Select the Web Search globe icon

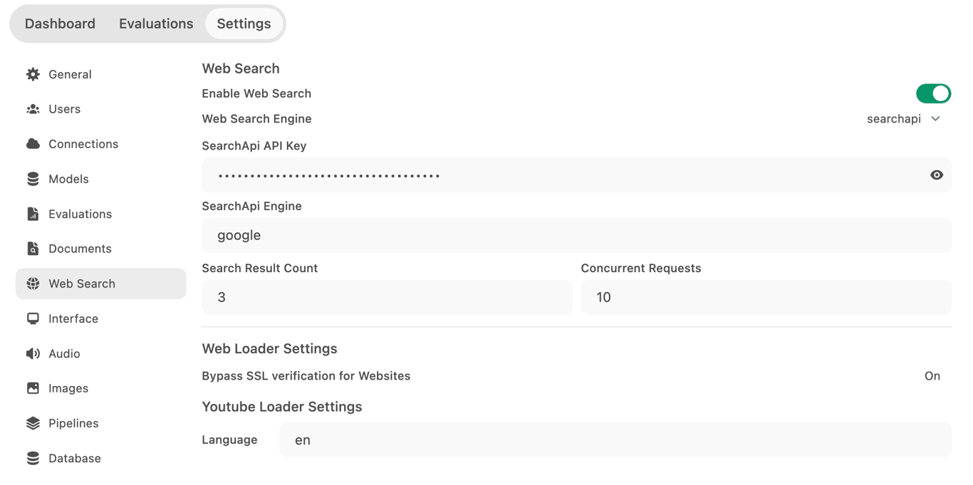(x=33, y=283)
